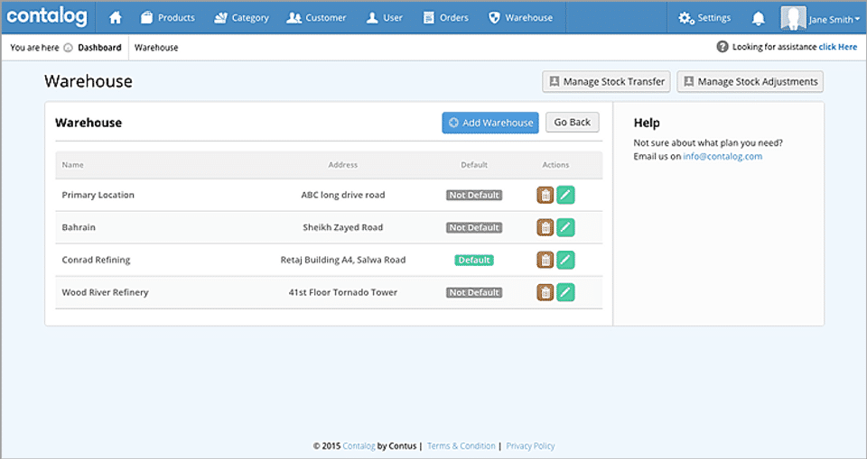Open Manage Stock Adjustments
The height and width of the screenshot is (459, 867).
[x=750, y=82]
